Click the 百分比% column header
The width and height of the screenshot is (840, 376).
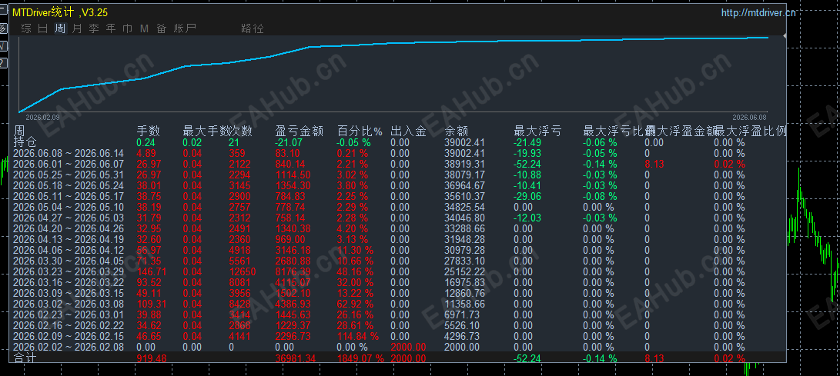[x=360, y=131]
